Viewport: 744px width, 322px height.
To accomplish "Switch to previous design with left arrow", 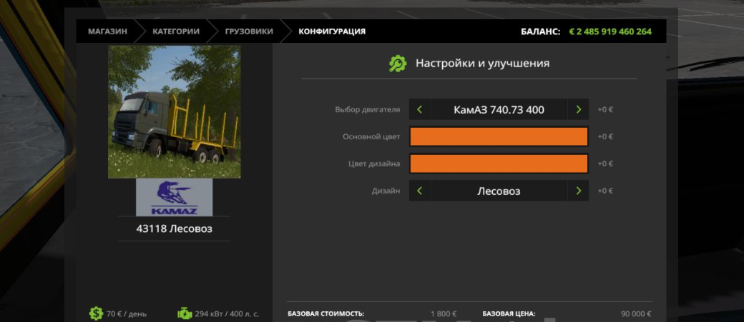I will [x=420, y=191].
